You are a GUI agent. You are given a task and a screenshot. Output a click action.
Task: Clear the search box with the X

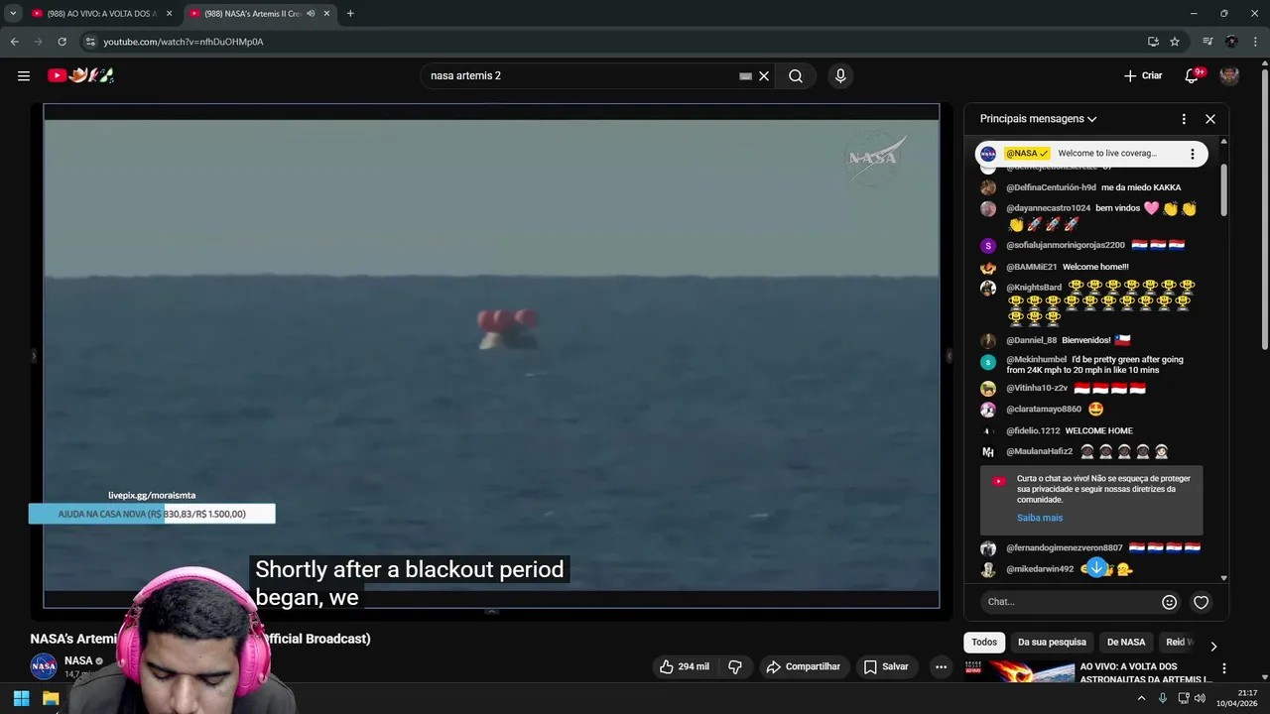(764, 75)
